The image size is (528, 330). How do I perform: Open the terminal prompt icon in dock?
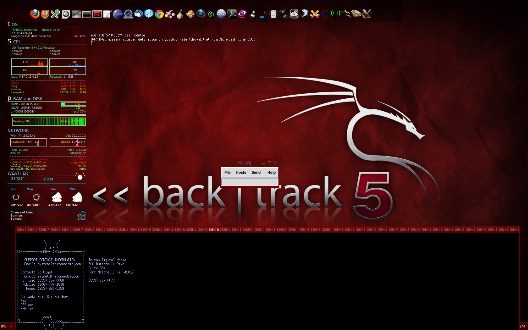click(x=76, y=14)
